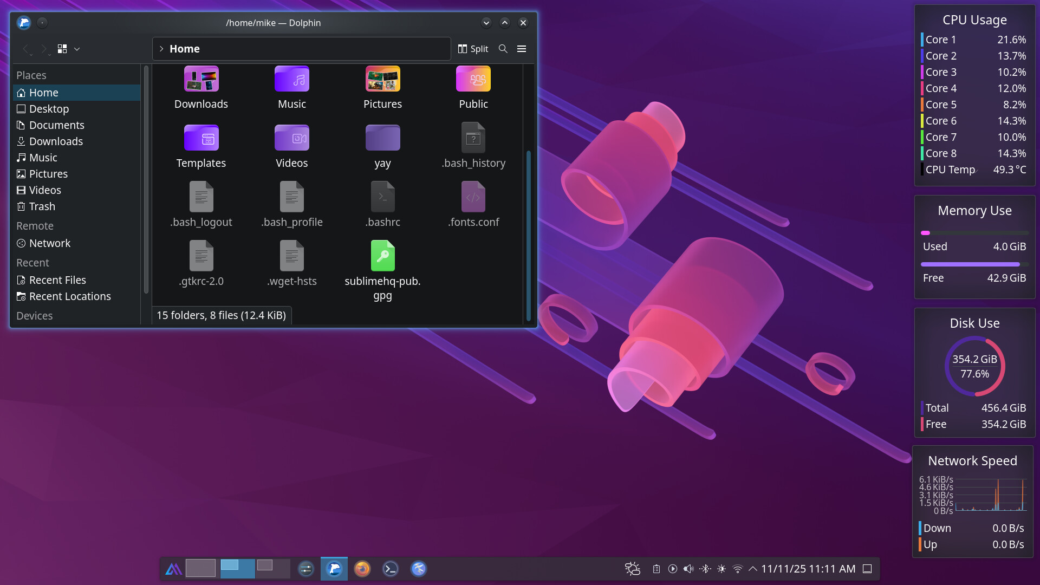Toggle Split view in Dolphin

point(473,49)
